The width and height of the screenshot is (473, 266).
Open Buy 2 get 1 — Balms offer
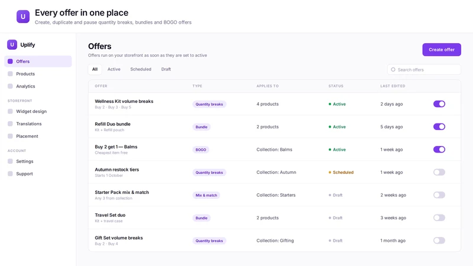116,147
